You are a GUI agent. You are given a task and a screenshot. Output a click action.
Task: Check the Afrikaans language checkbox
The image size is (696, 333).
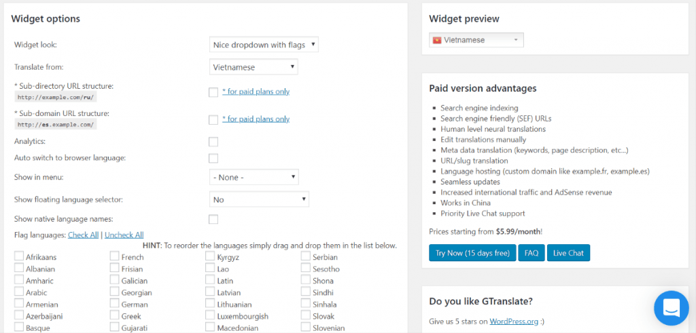(19, 256)
